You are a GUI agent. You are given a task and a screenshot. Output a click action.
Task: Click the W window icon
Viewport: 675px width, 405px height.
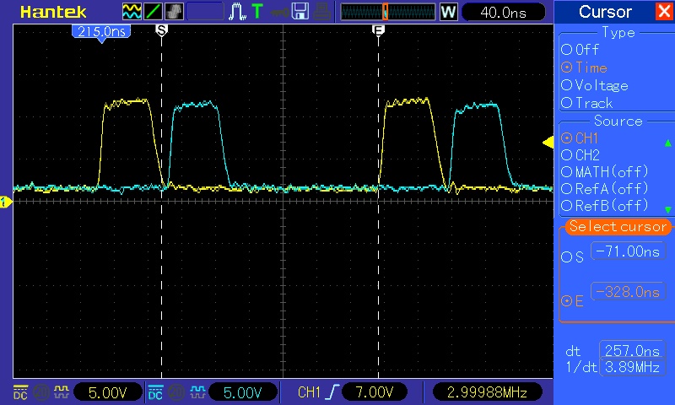point(448,12)
